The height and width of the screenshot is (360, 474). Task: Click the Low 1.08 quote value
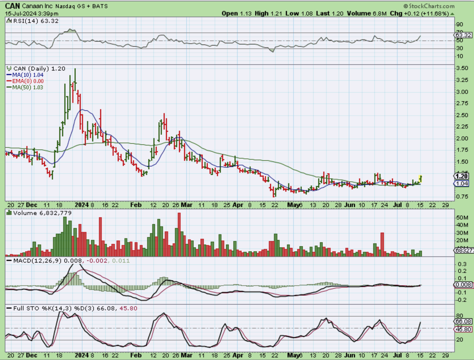point(299,14)
